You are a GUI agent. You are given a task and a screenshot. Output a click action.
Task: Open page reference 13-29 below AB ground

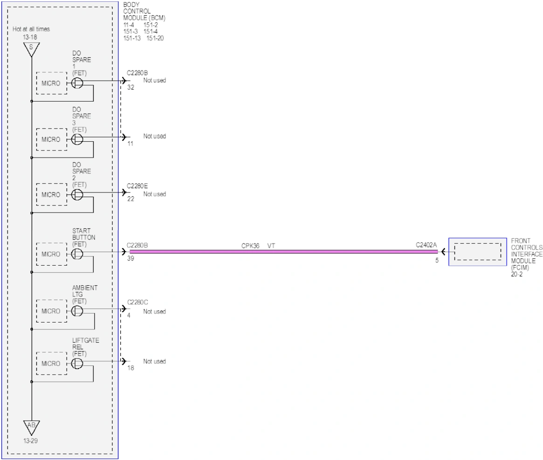30,441
